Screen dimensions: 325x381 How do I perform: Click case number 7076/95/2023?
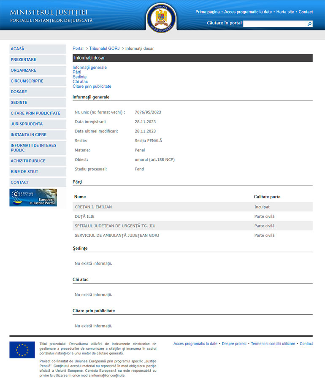tap(148, 112)
